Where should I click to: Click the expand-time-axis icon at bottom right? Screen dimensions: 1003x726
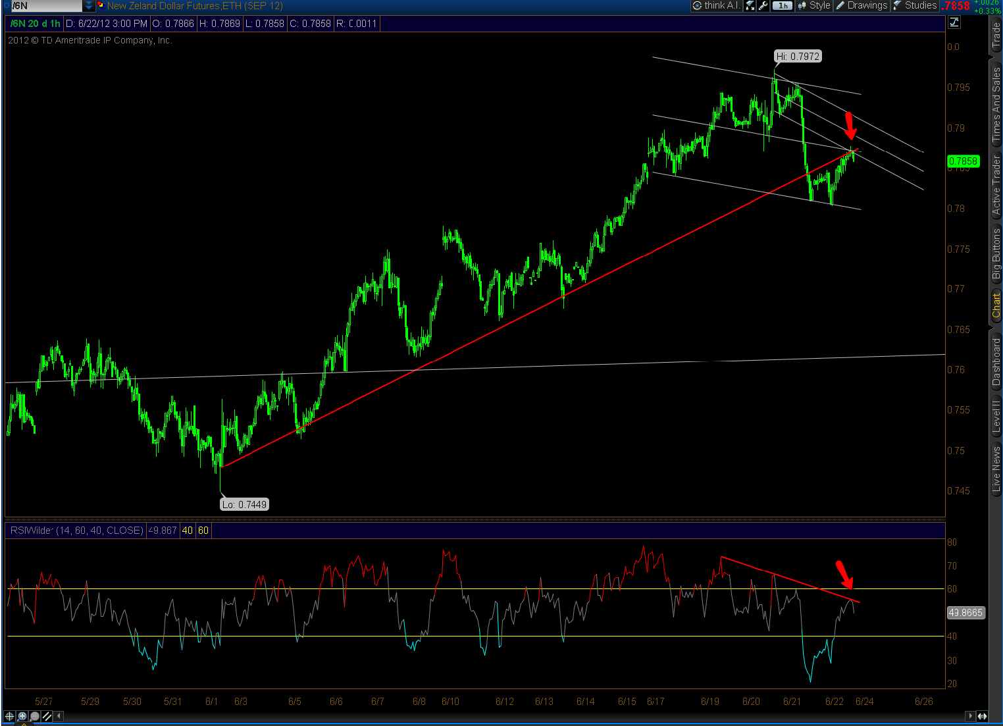[982, 716]
